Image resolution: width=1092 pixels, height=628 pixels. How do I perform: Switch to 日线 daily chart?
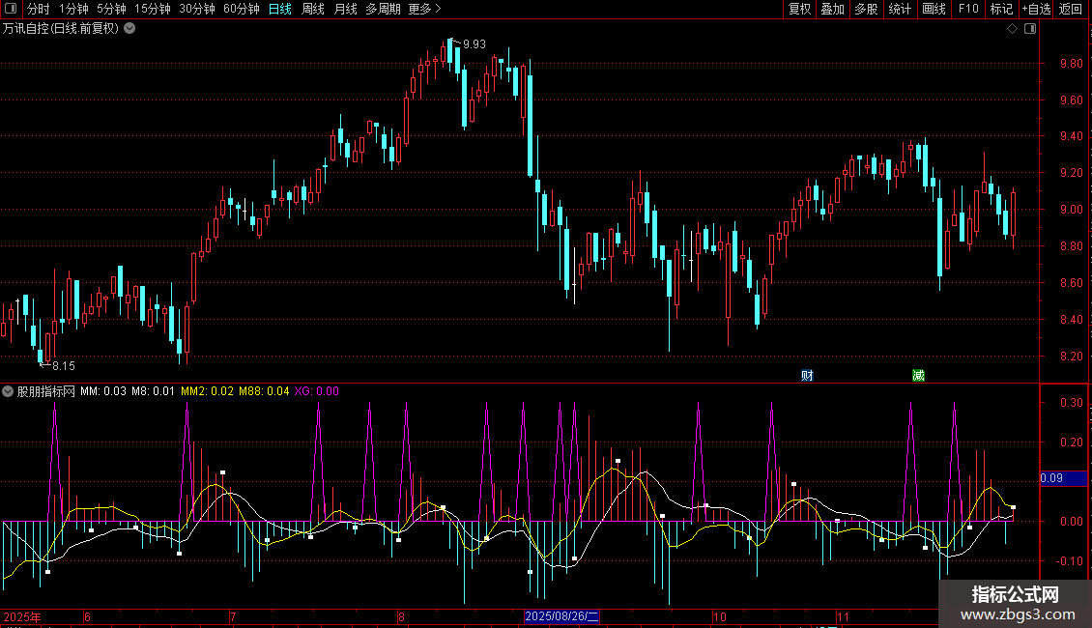(x=280, y=9)
